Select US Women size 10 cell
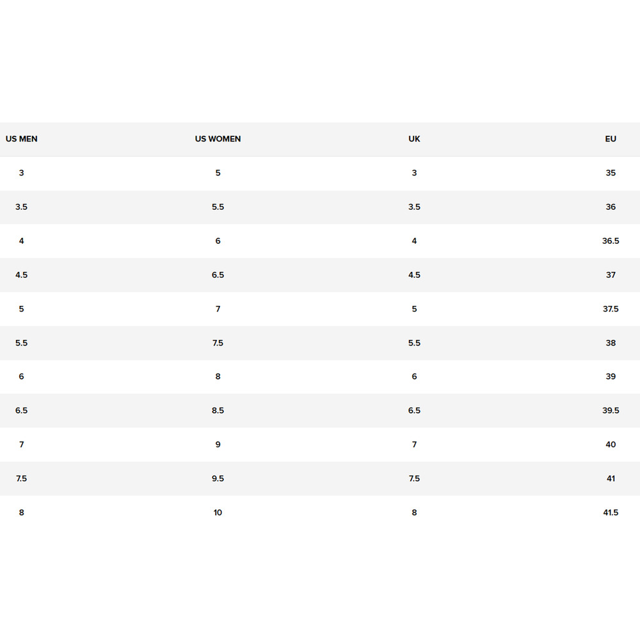 click(218, 513)
